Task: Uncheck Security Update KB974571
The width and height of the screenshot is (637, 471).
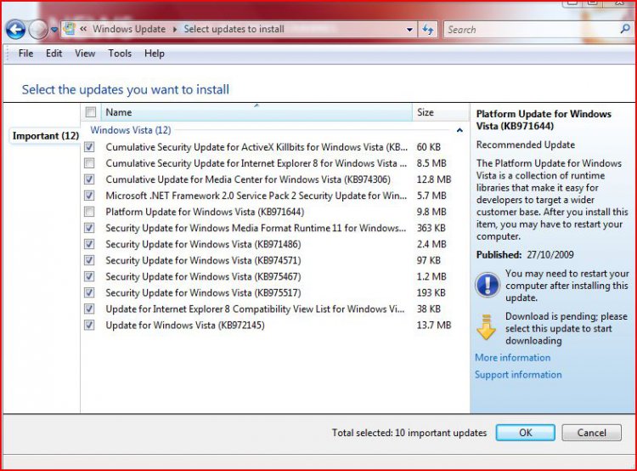Action: click(x=89, y=260)
